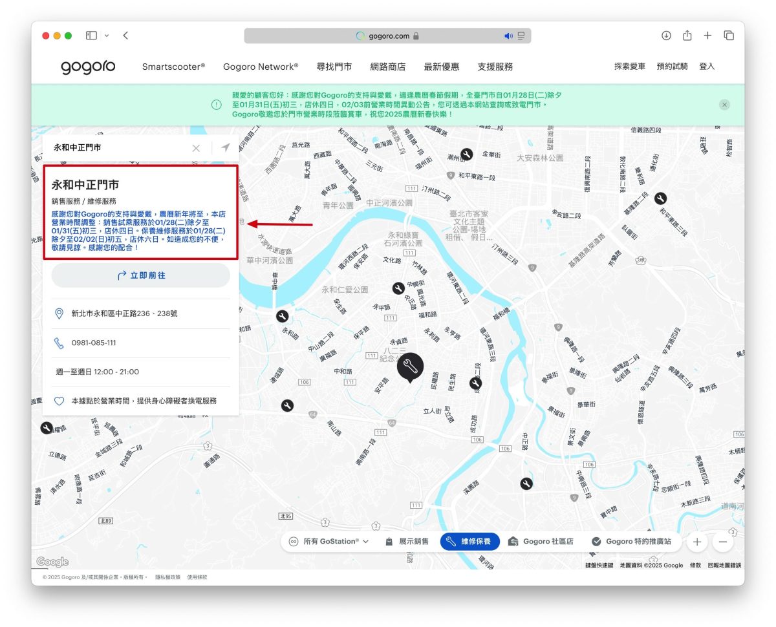Open 網路商店 menu
Image resolution: width=776 pixels, height=627 pixels.
pyautogui.click(x=388, y=67)
